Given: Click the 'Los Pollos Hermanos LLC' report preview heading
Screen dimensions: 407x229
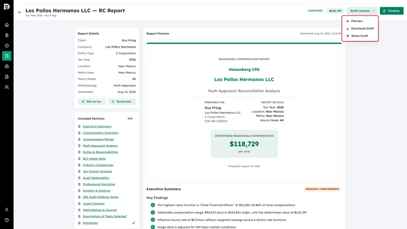Looking at the screenshot, I should pyautogui.click(x=244, y=80).
